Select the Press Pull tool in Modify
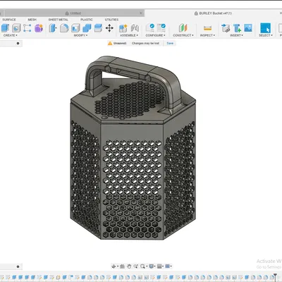This screenshot has height=282, width=282. click(x=53, y=28)
